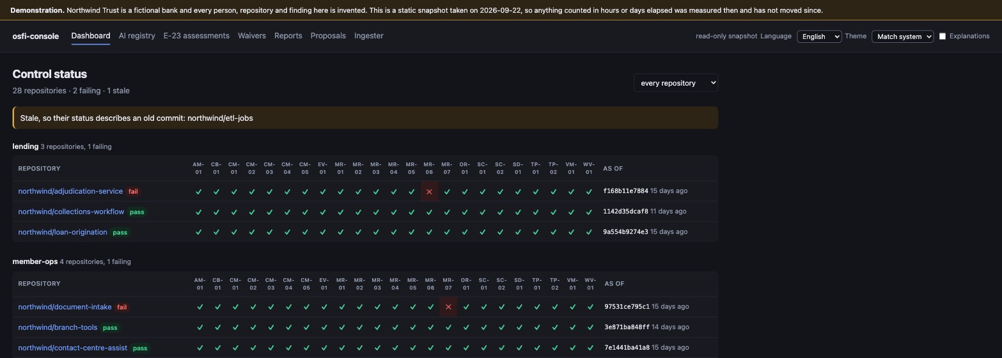The width and height of the screenshot is (1002, 358).
Task: Click commit hash 1142d35dcaf8
Action: click(x=625, y=212)
